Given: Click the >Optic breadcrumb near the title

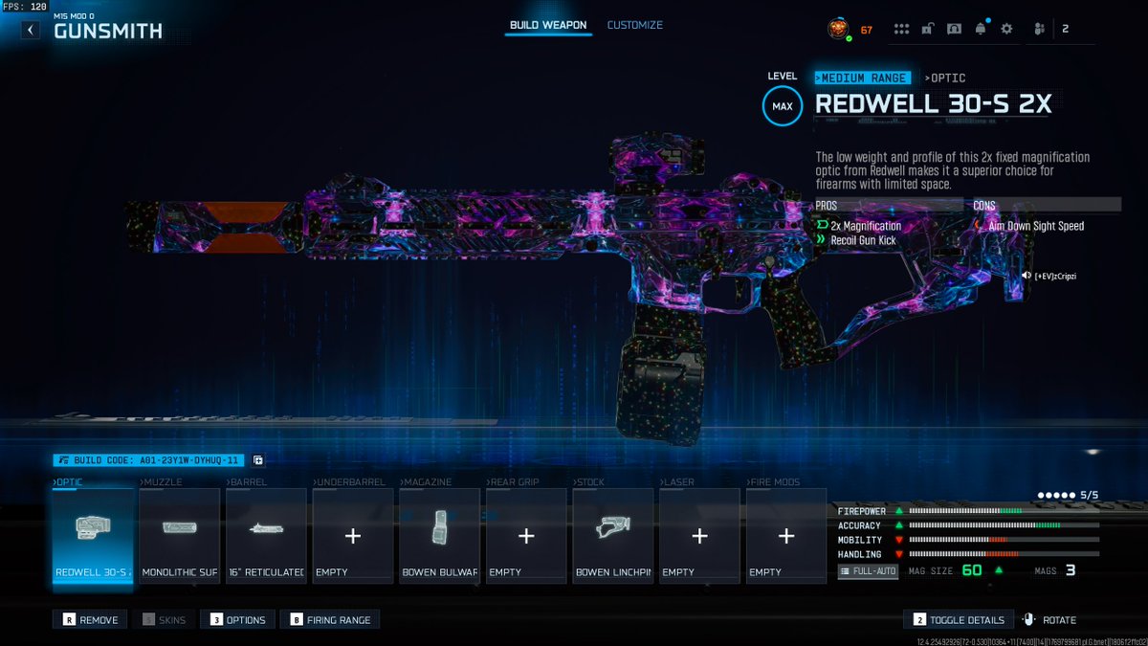Looking at the screenshot, I should pos(945,78).
